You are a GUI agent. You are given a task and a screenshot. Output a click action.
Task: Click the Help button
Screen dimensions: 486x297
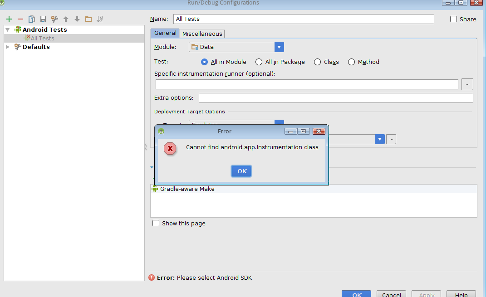(x=461, y=294)
